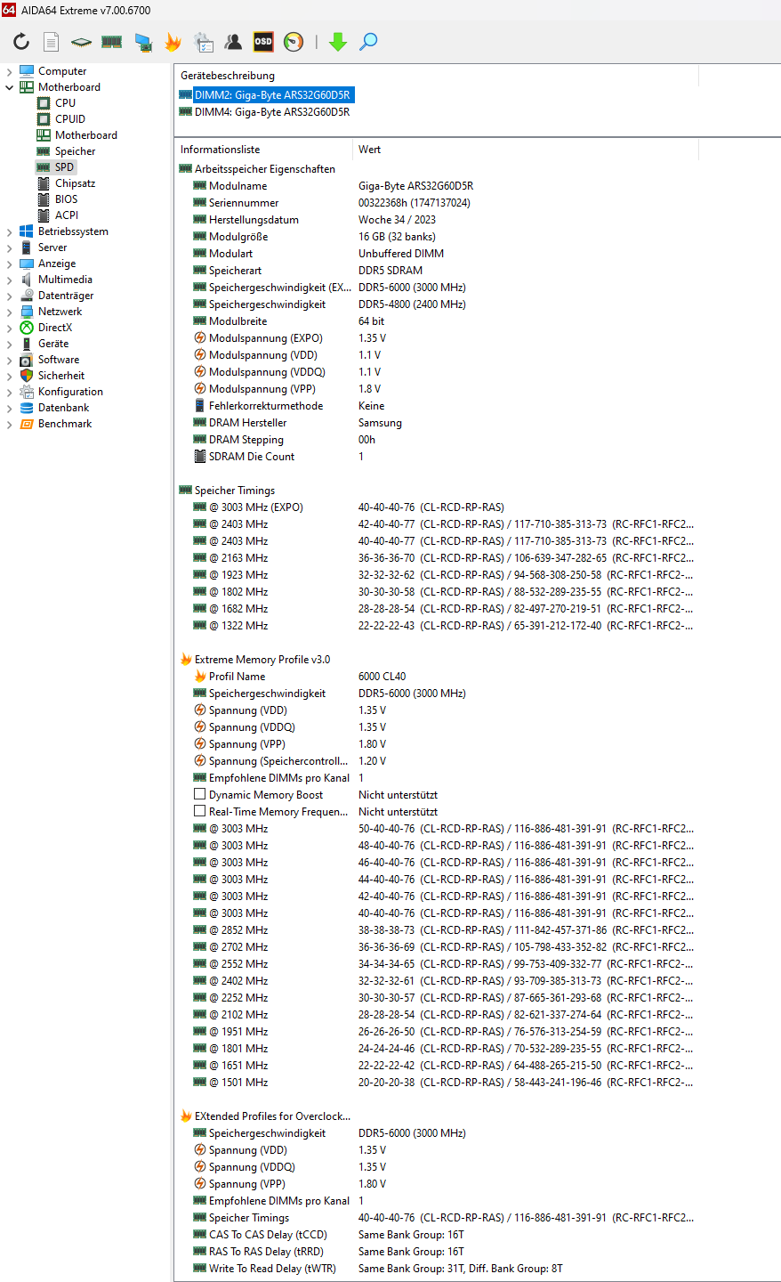Viewport: 781px width, 1282px height.
Task: Select BIOS tree item
Action: tap(66, 199)
